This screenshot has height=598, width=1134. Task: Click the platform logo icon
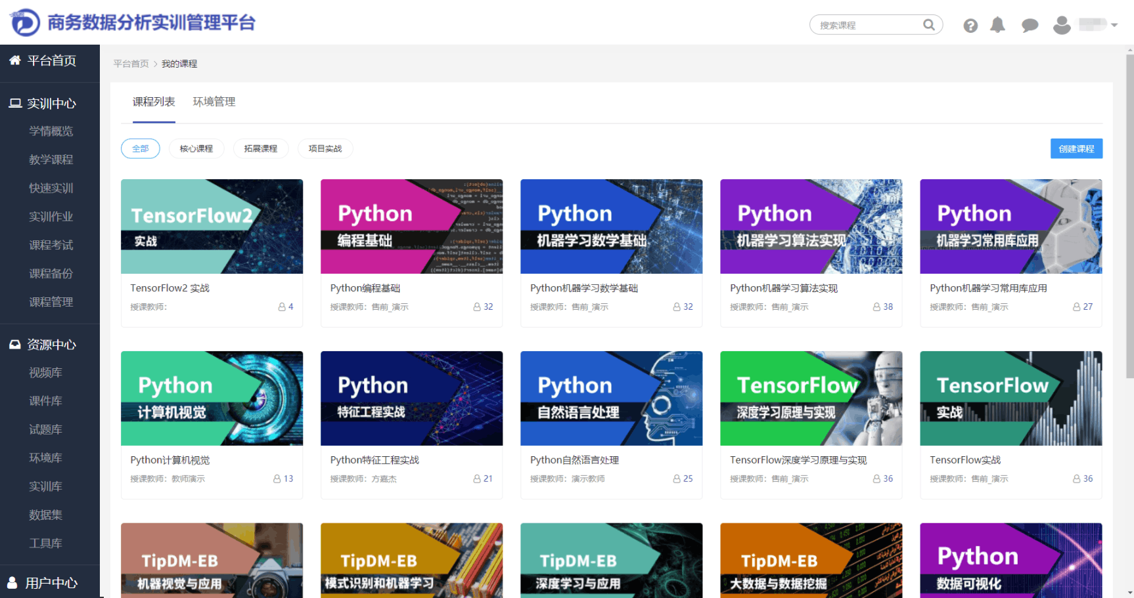point(25,23)
